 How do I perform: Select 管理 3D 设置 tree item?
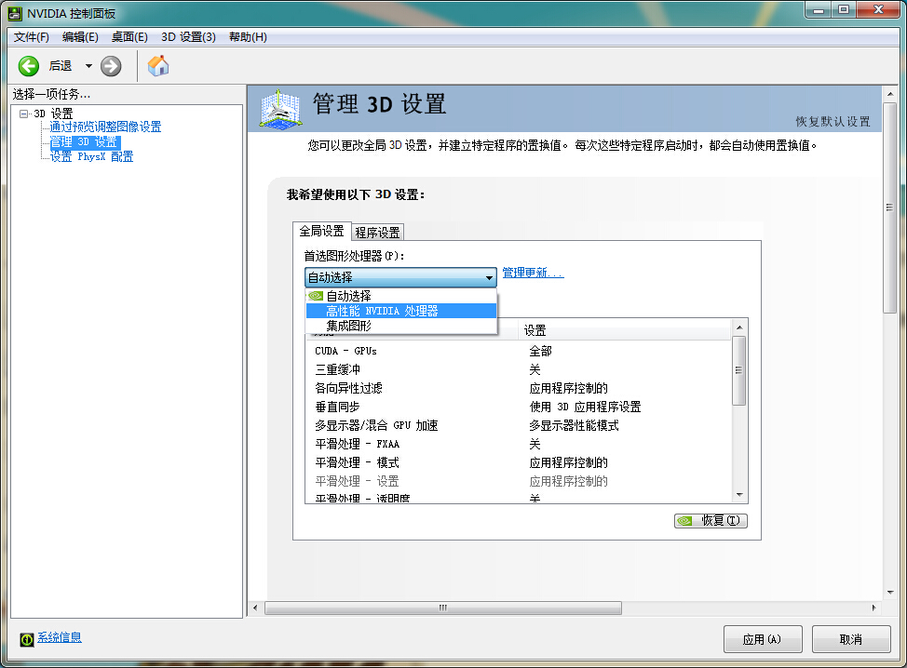84,141
